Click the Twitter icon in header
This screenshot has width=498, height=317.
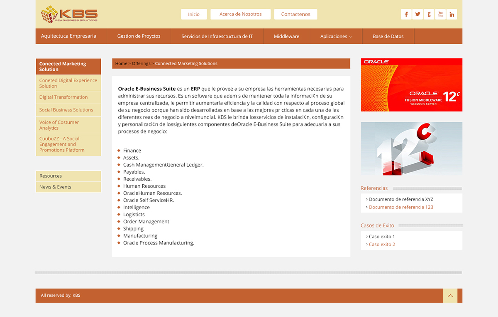point(417,14)
